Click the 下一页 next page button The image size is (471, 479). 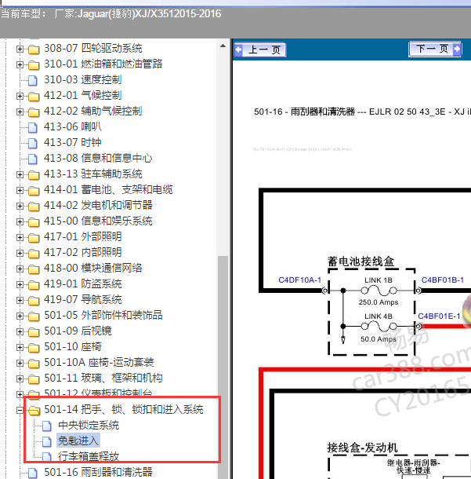coord(435,49)
